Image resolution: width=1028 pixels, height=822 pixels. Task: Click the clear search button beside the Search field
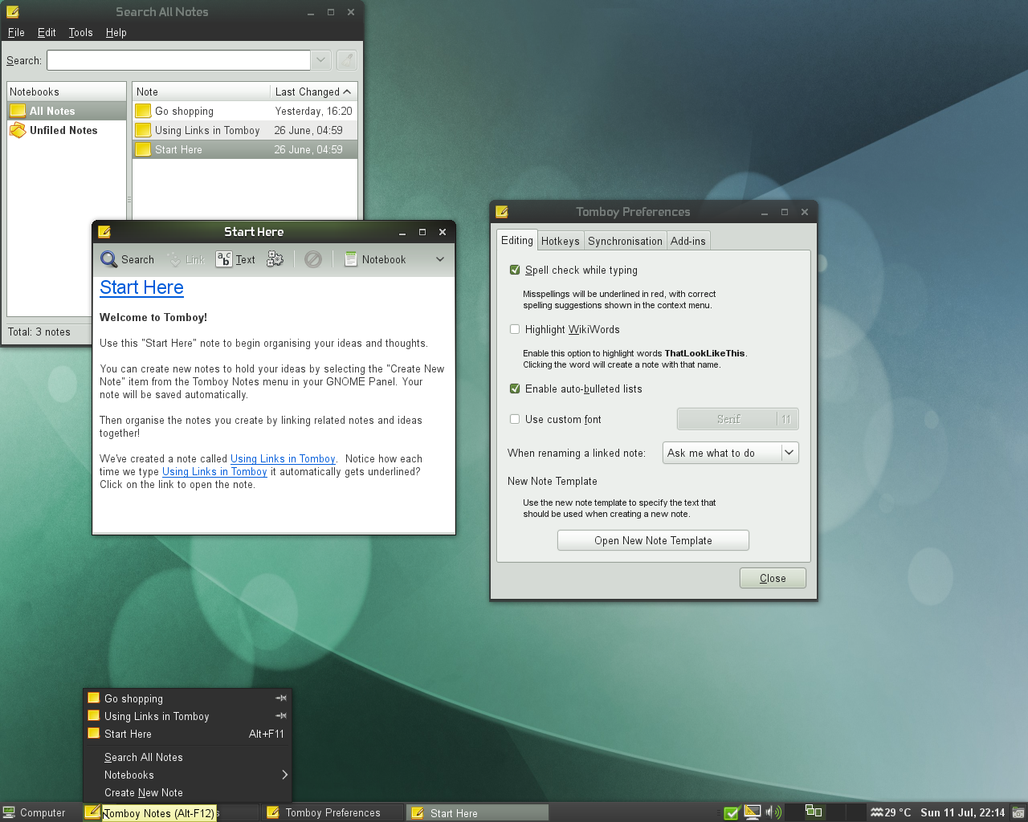[346, 60]
